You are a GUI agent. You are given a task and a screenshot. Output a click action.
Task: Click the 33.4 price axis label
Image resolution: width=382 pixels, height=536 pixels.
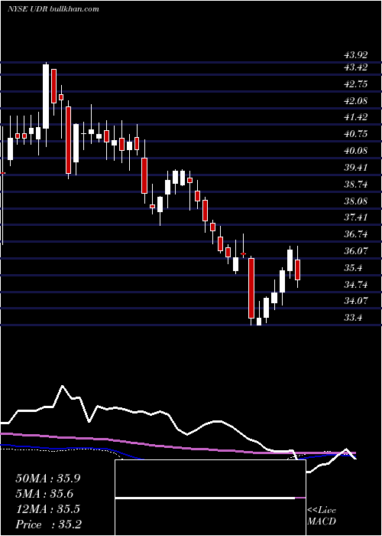[x=353, y=318]
